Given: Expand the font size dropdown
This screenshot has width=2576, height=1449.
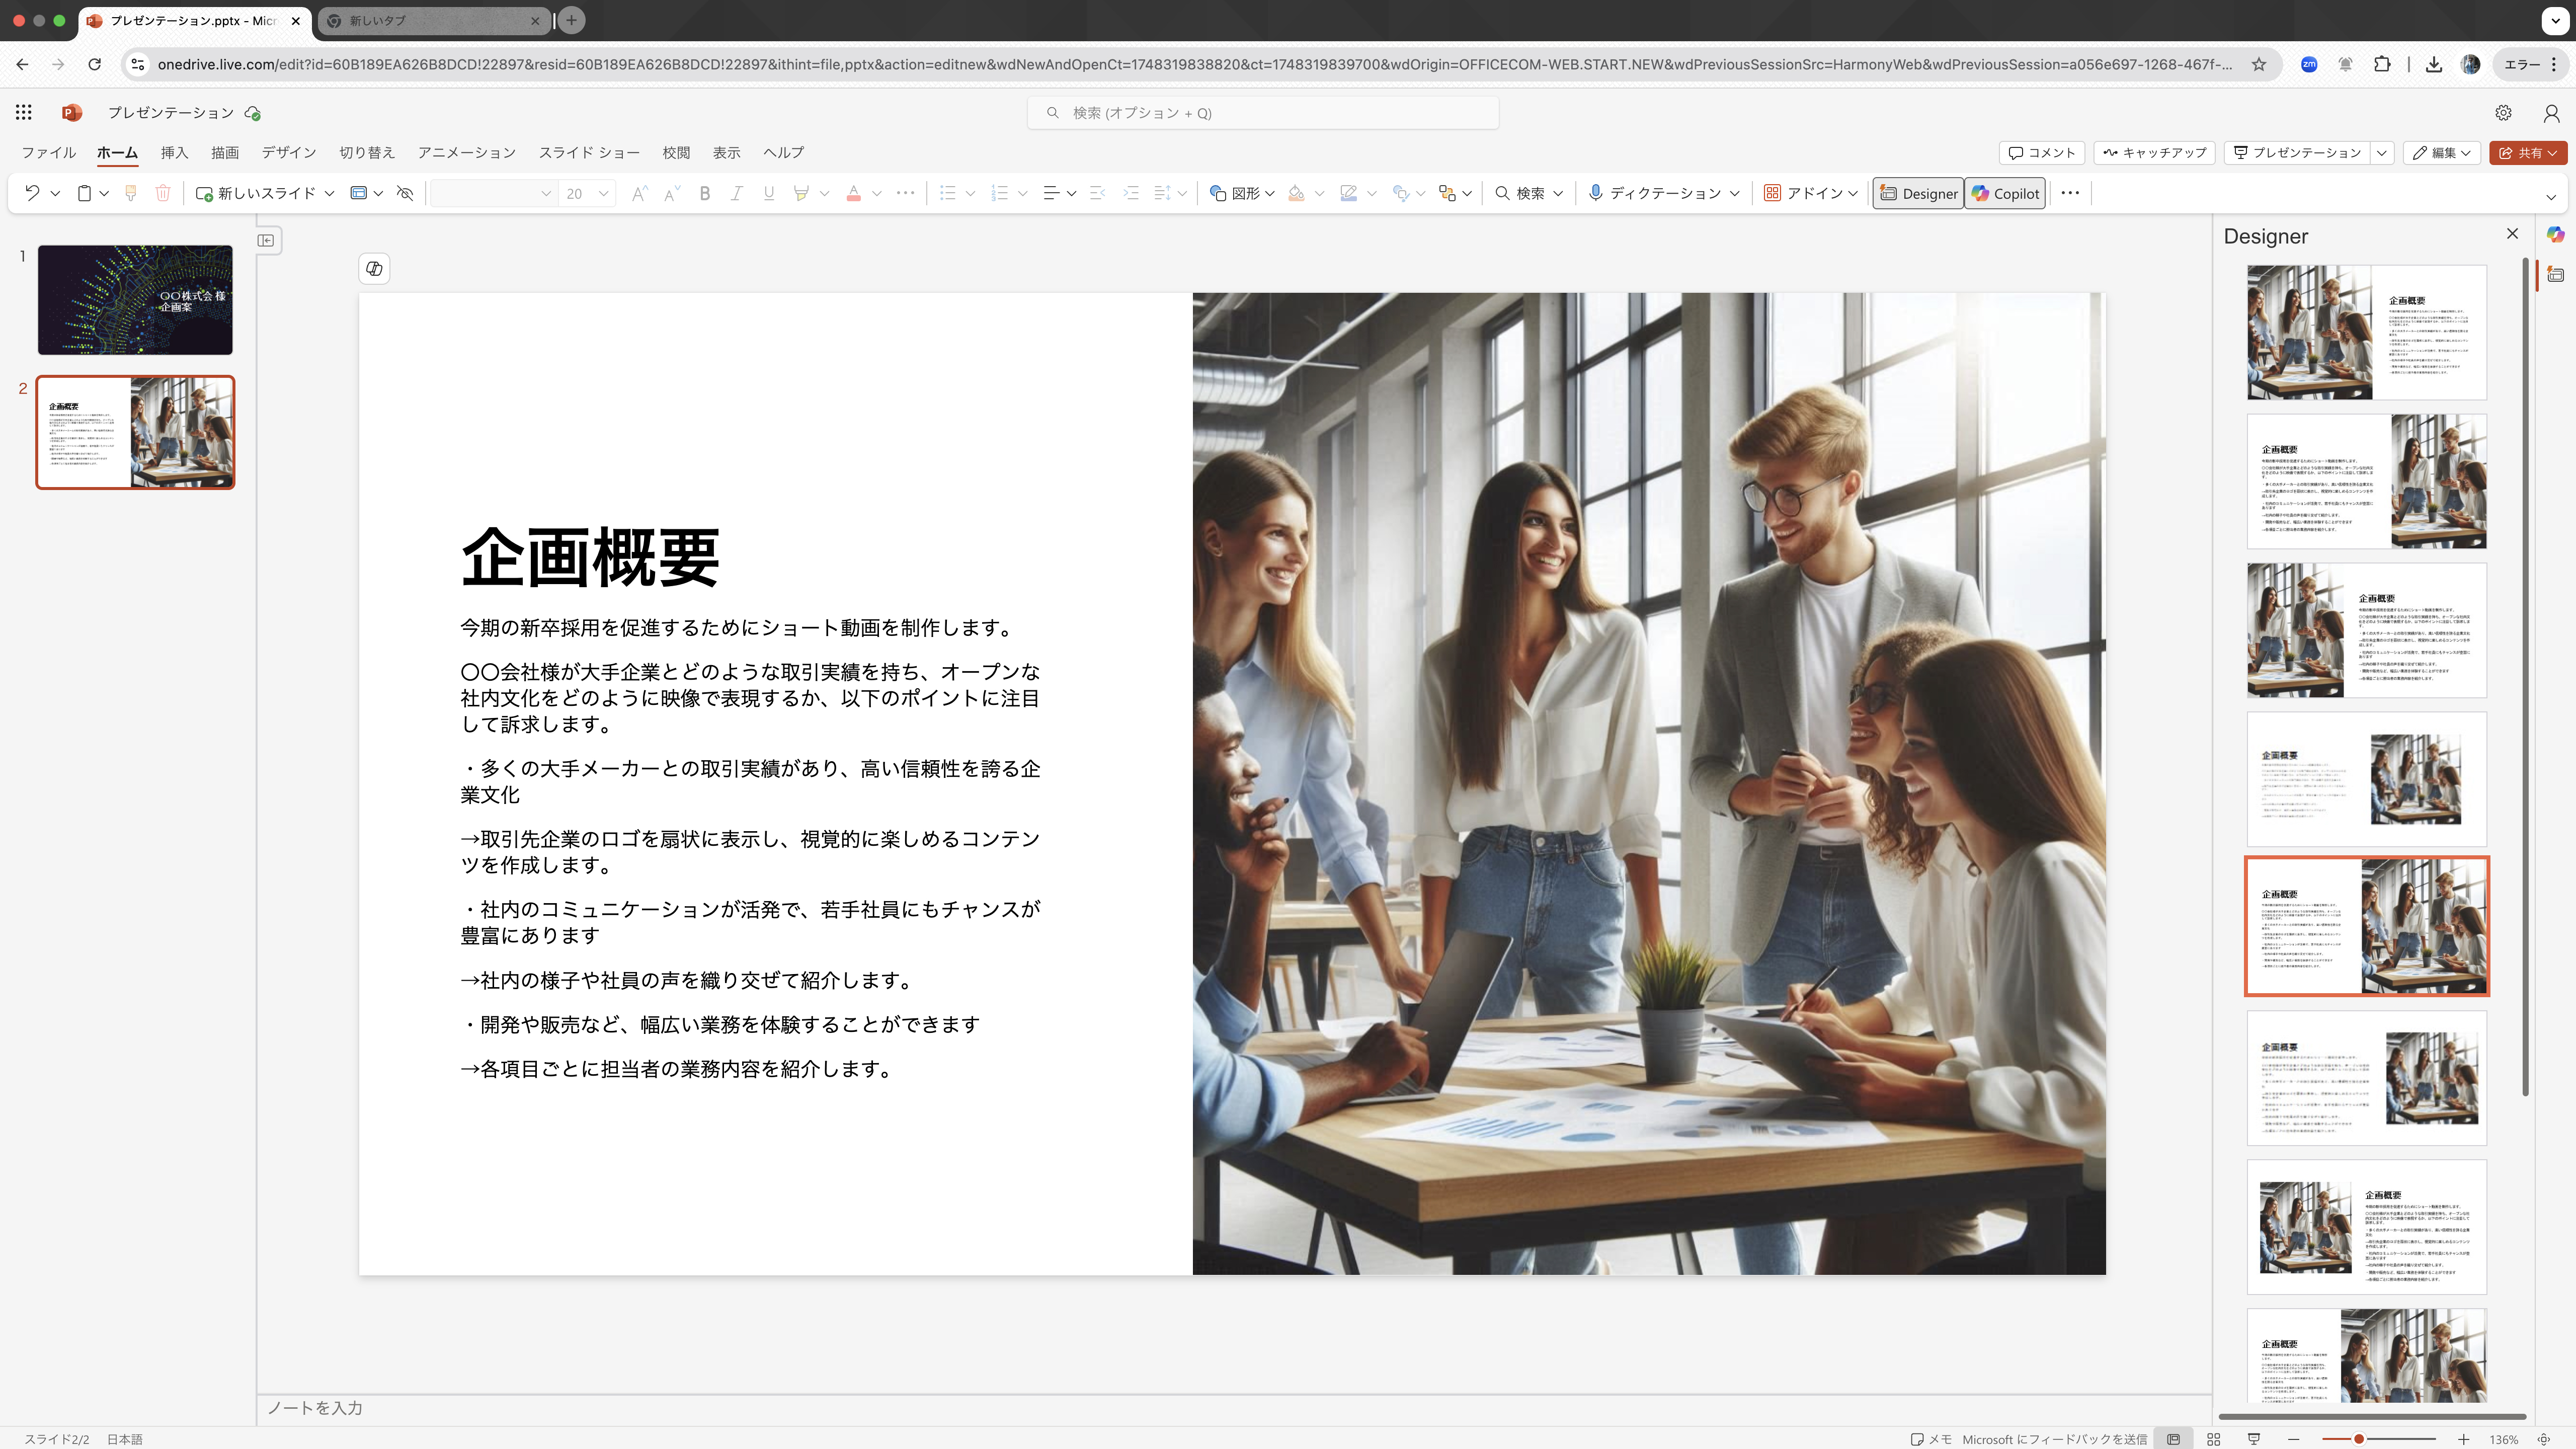Looking at the screenshot, I should click(604, 193).
